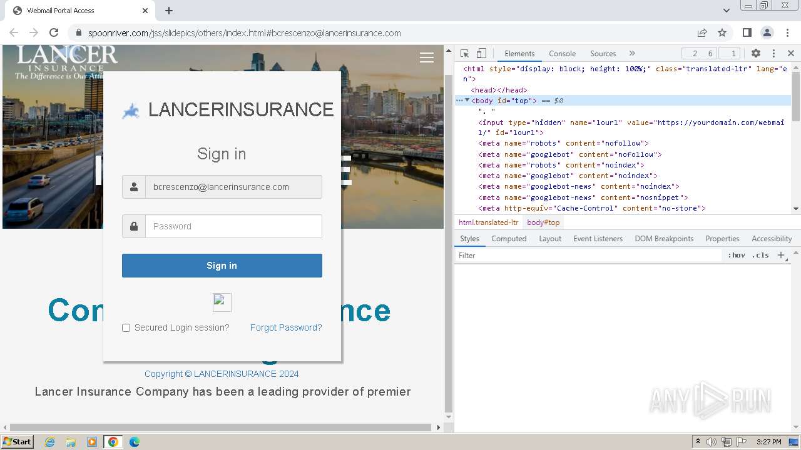Open the Chrome three-dot menu
This screenshot has width=801, height=450.
(x=787, y=32)
